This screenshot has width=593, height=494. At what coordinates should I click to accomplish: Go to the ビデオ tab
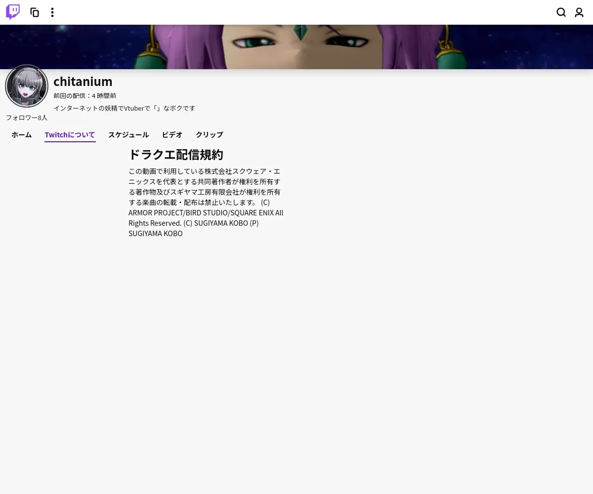[172, 135]
